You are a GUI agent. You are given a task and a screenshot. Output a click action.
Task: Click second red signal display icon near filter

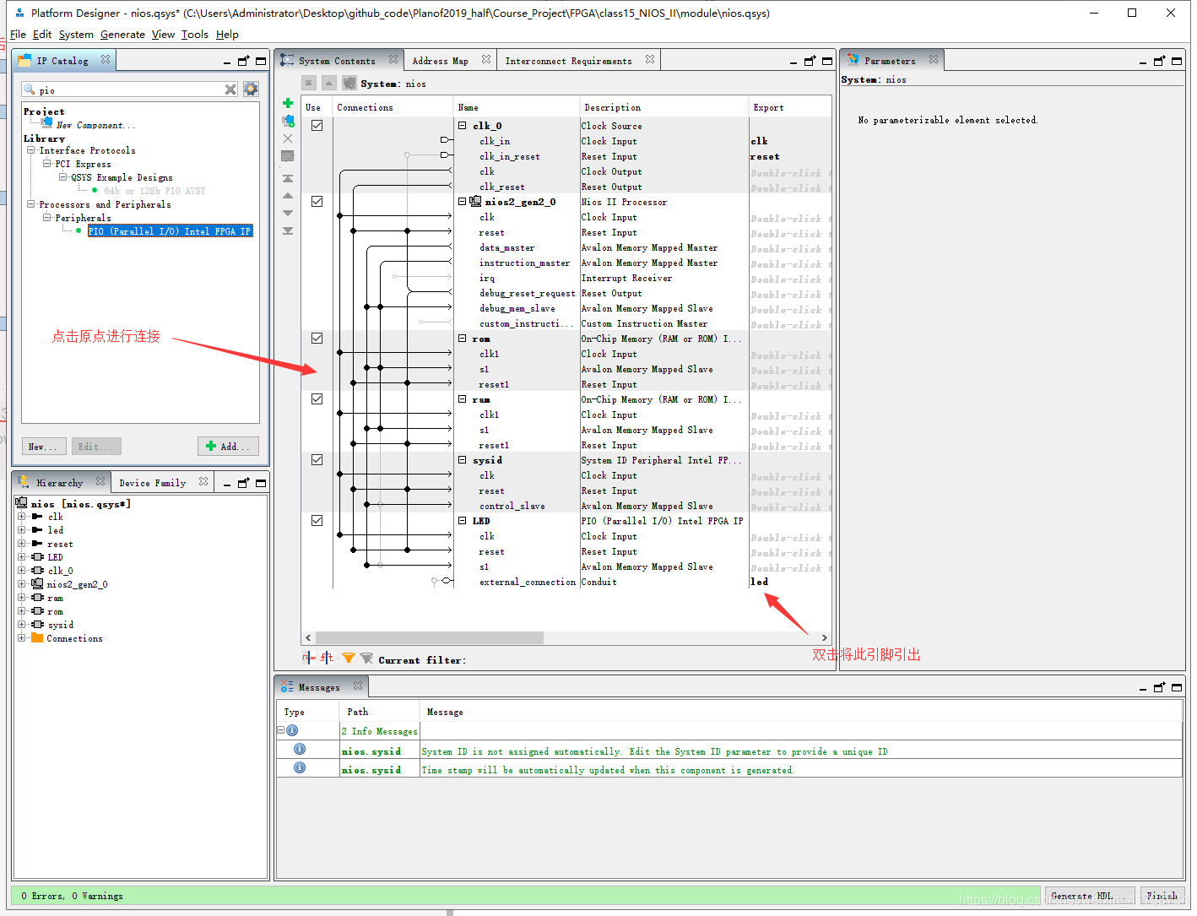point(328,658)
